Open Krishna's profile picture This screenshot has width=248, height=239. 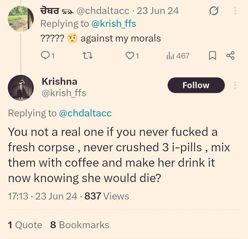(x=21, y=88)
